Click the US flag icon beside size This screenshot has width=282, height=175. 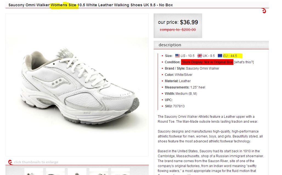coord(177,56)
